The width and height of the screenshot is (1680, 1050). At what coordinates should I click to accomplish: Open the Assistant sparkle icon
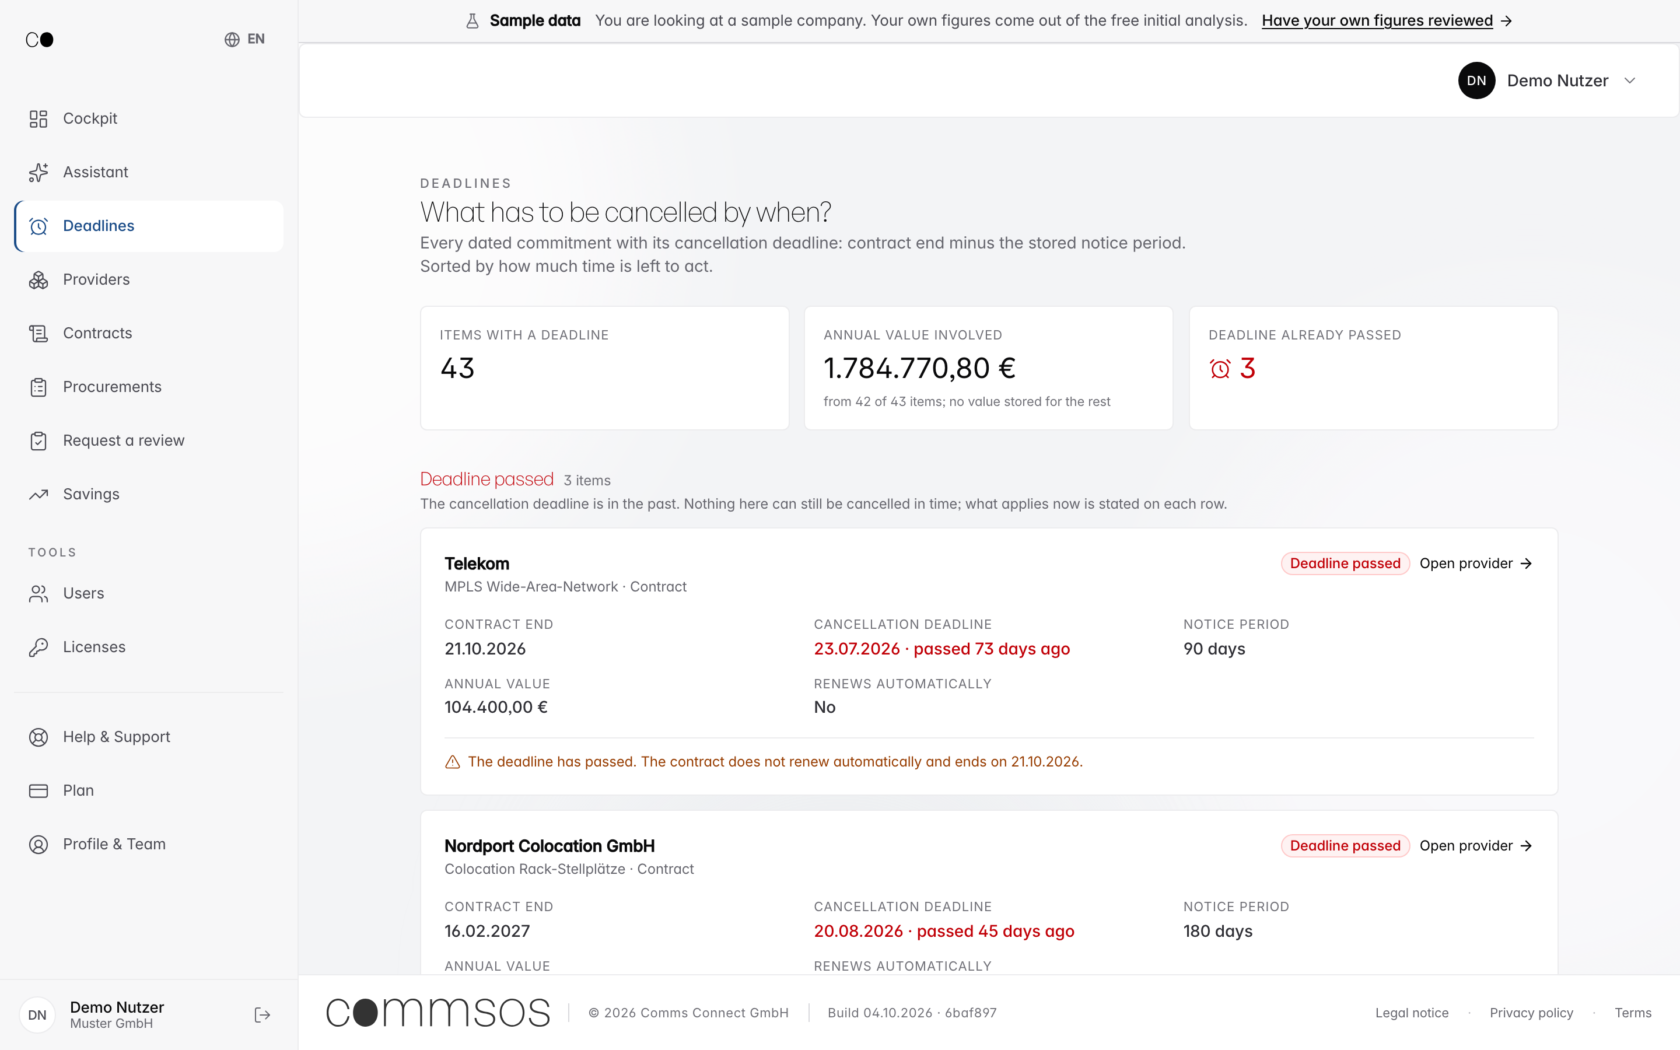pos(38,172)
